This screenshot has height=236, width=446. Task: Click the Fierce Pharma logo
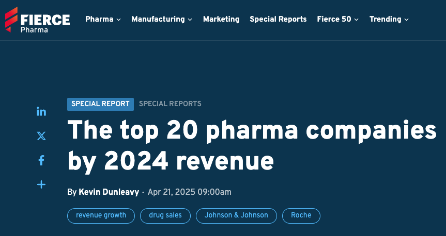tap(37, 20)
